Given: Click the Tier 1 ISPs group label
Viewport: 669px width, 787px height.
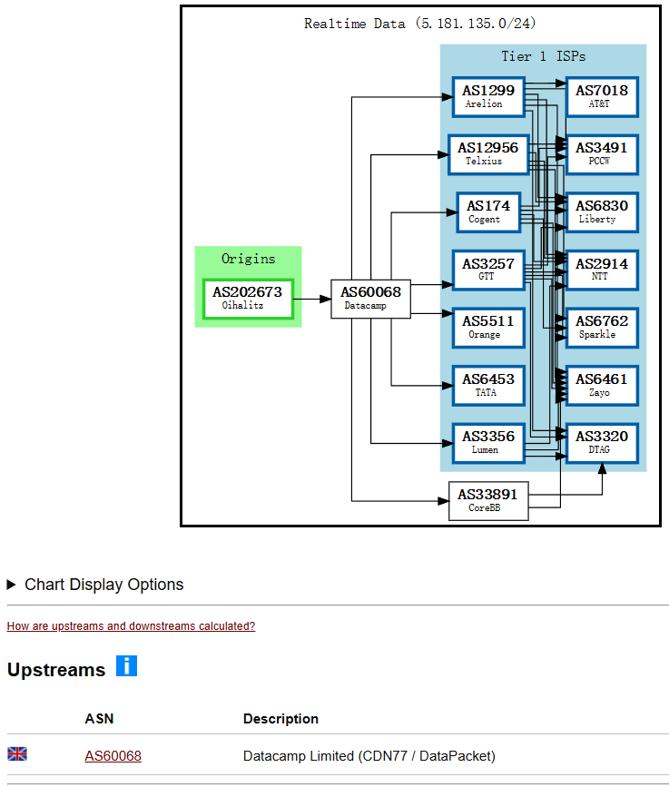Looking at the screenshot, I should pyautogui.click(x=544, y=56).
